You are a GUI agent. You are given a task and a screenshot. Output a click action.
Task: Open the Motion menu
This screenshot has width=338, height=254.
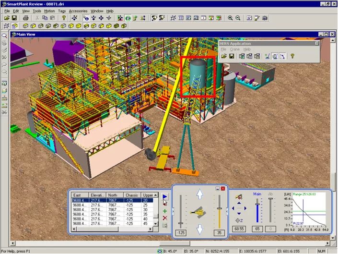[x=49, y=11]
